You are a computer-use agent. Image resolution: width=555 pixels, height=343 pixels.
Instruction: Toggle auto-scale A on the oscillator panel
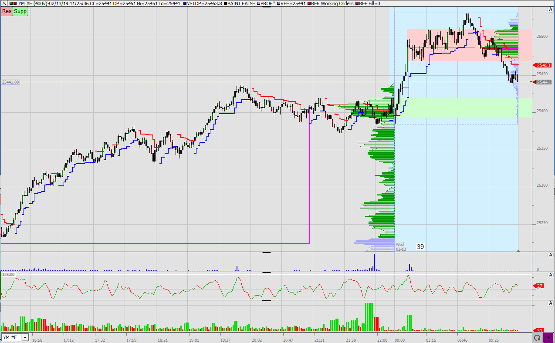[x=551, y=275]
